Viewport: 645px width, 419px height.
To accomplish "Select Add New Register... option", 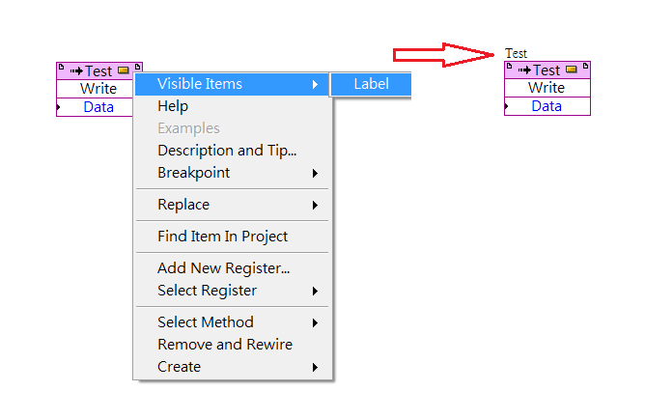I will click(232, 268).
